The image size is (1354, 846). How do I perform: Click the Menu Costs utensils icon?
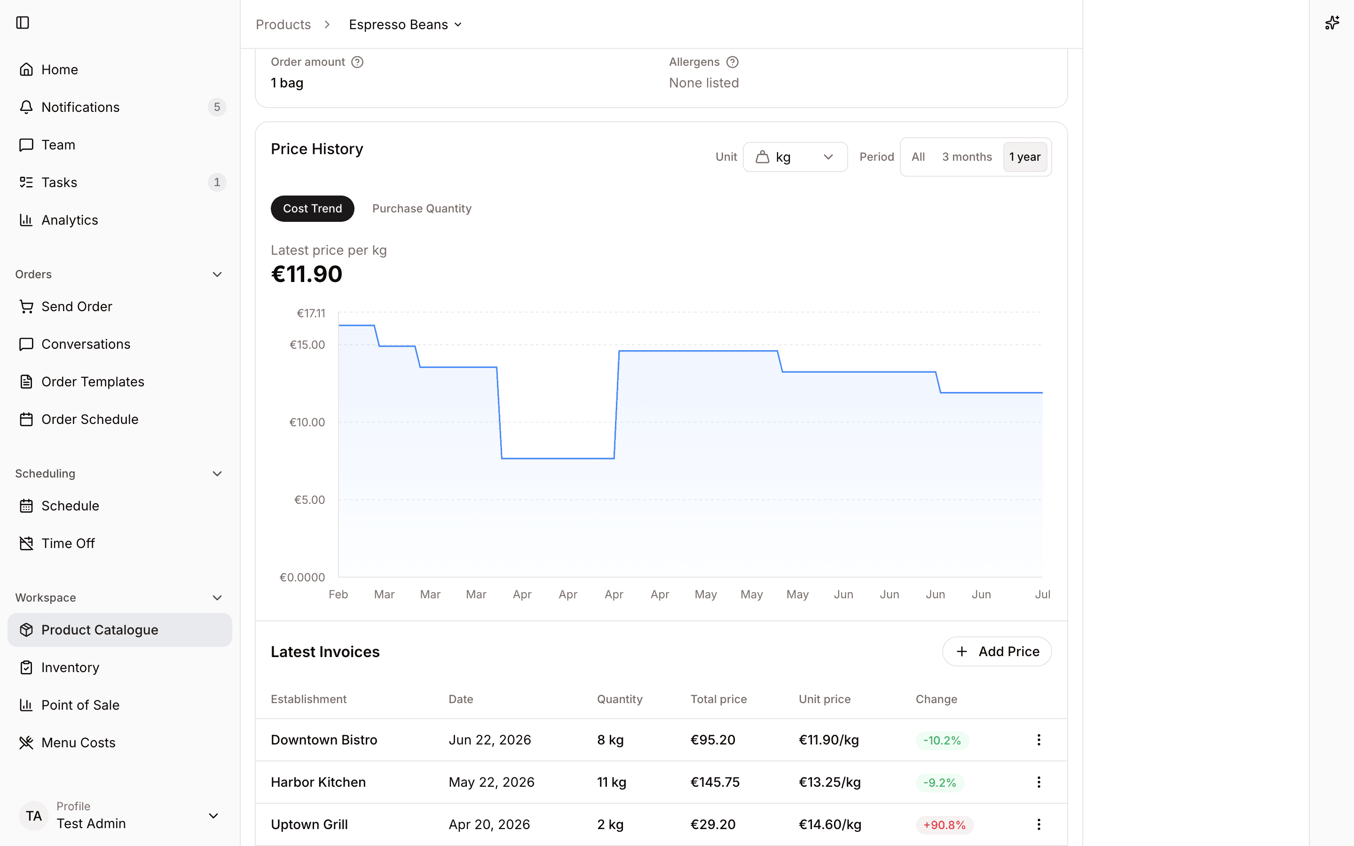26,743
